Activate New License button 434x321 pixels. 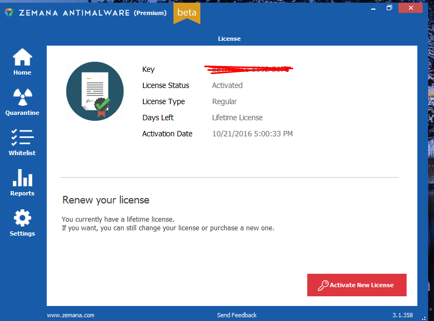click(357, 285)
